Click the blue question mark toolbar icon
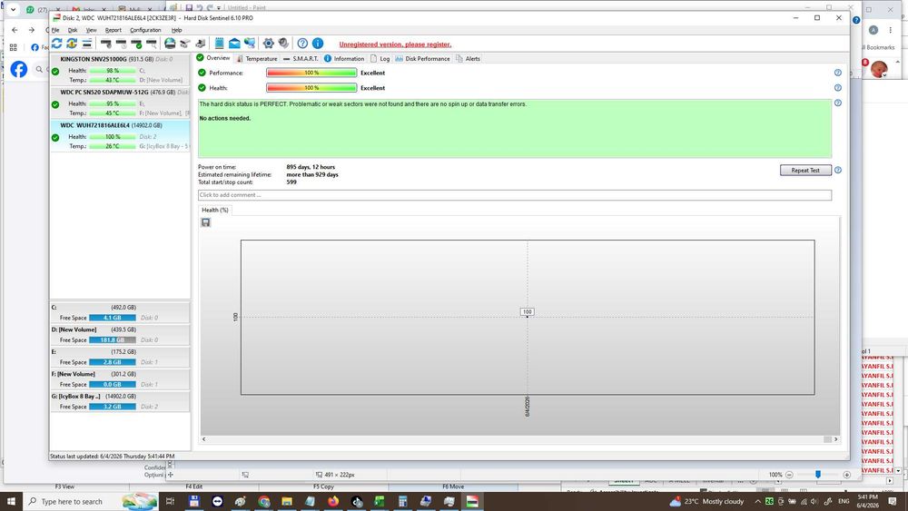The height and width of the screenshot is (511, 908). [302, 44]
